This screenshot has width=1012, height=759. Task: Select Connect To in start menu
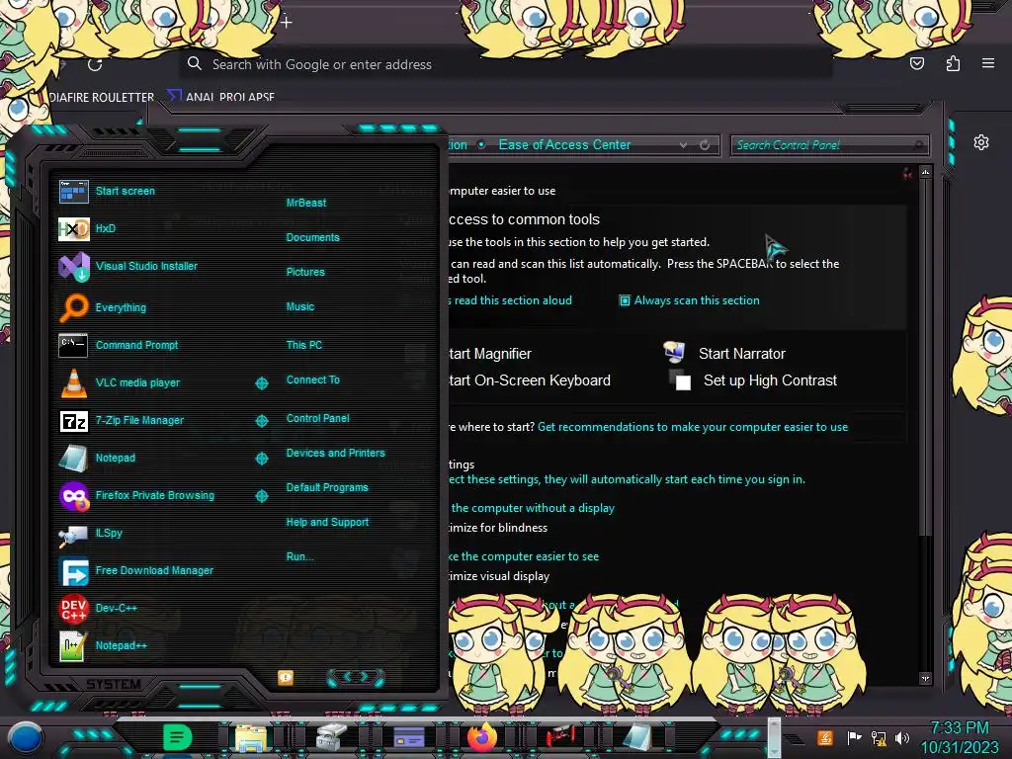click(x=312, y=379)
